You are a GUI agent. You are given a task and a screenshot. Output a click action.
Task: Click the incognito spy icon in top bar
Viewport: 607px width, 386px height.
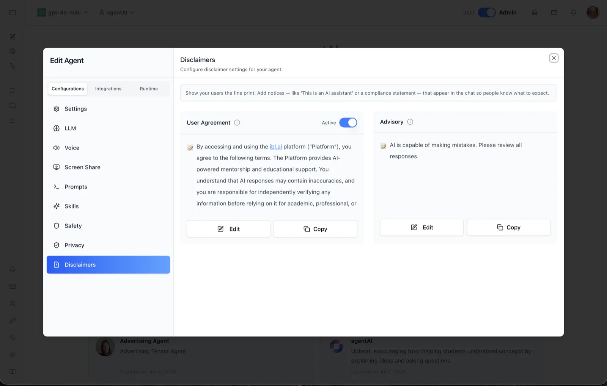pos(534,13)
